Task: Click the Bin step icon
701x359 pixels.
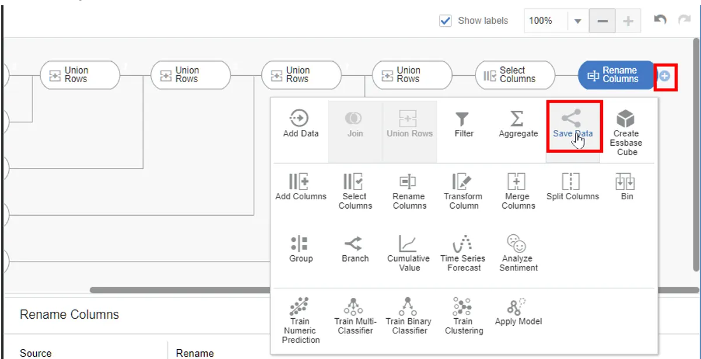Action: [626, 182]
